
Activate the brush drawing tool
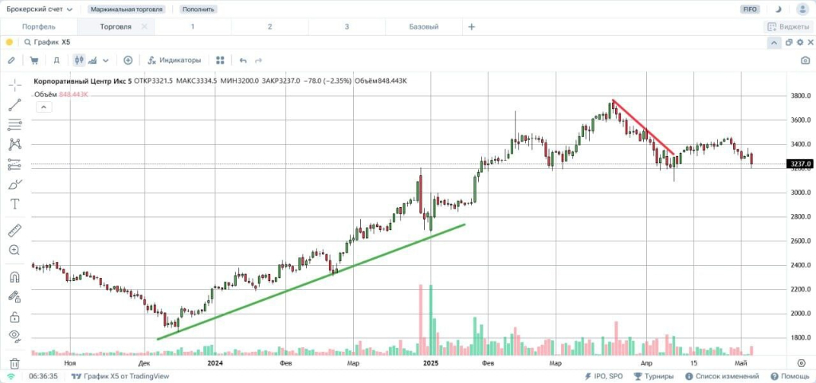[x=14, y=184]
